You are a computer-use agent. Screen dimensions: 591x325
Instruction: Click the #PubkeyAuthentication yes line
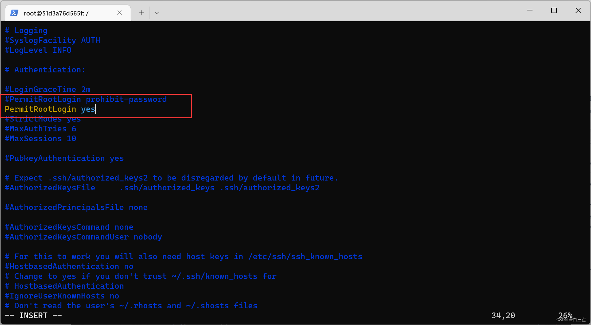[x=64, y=158]
